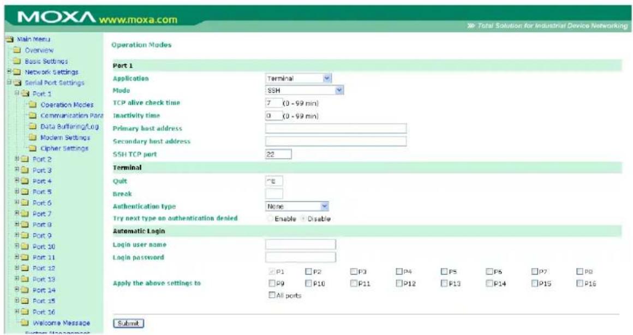This screenshot has height=335, width=633.
Task: Check the P3 port checkbox
Action: (354, 272)
